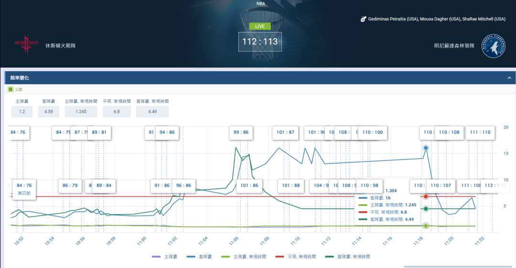Select the 主隊贏 odds value 1.2
Viewport: 516px width, 268px height.
click(x=22, y=112)
